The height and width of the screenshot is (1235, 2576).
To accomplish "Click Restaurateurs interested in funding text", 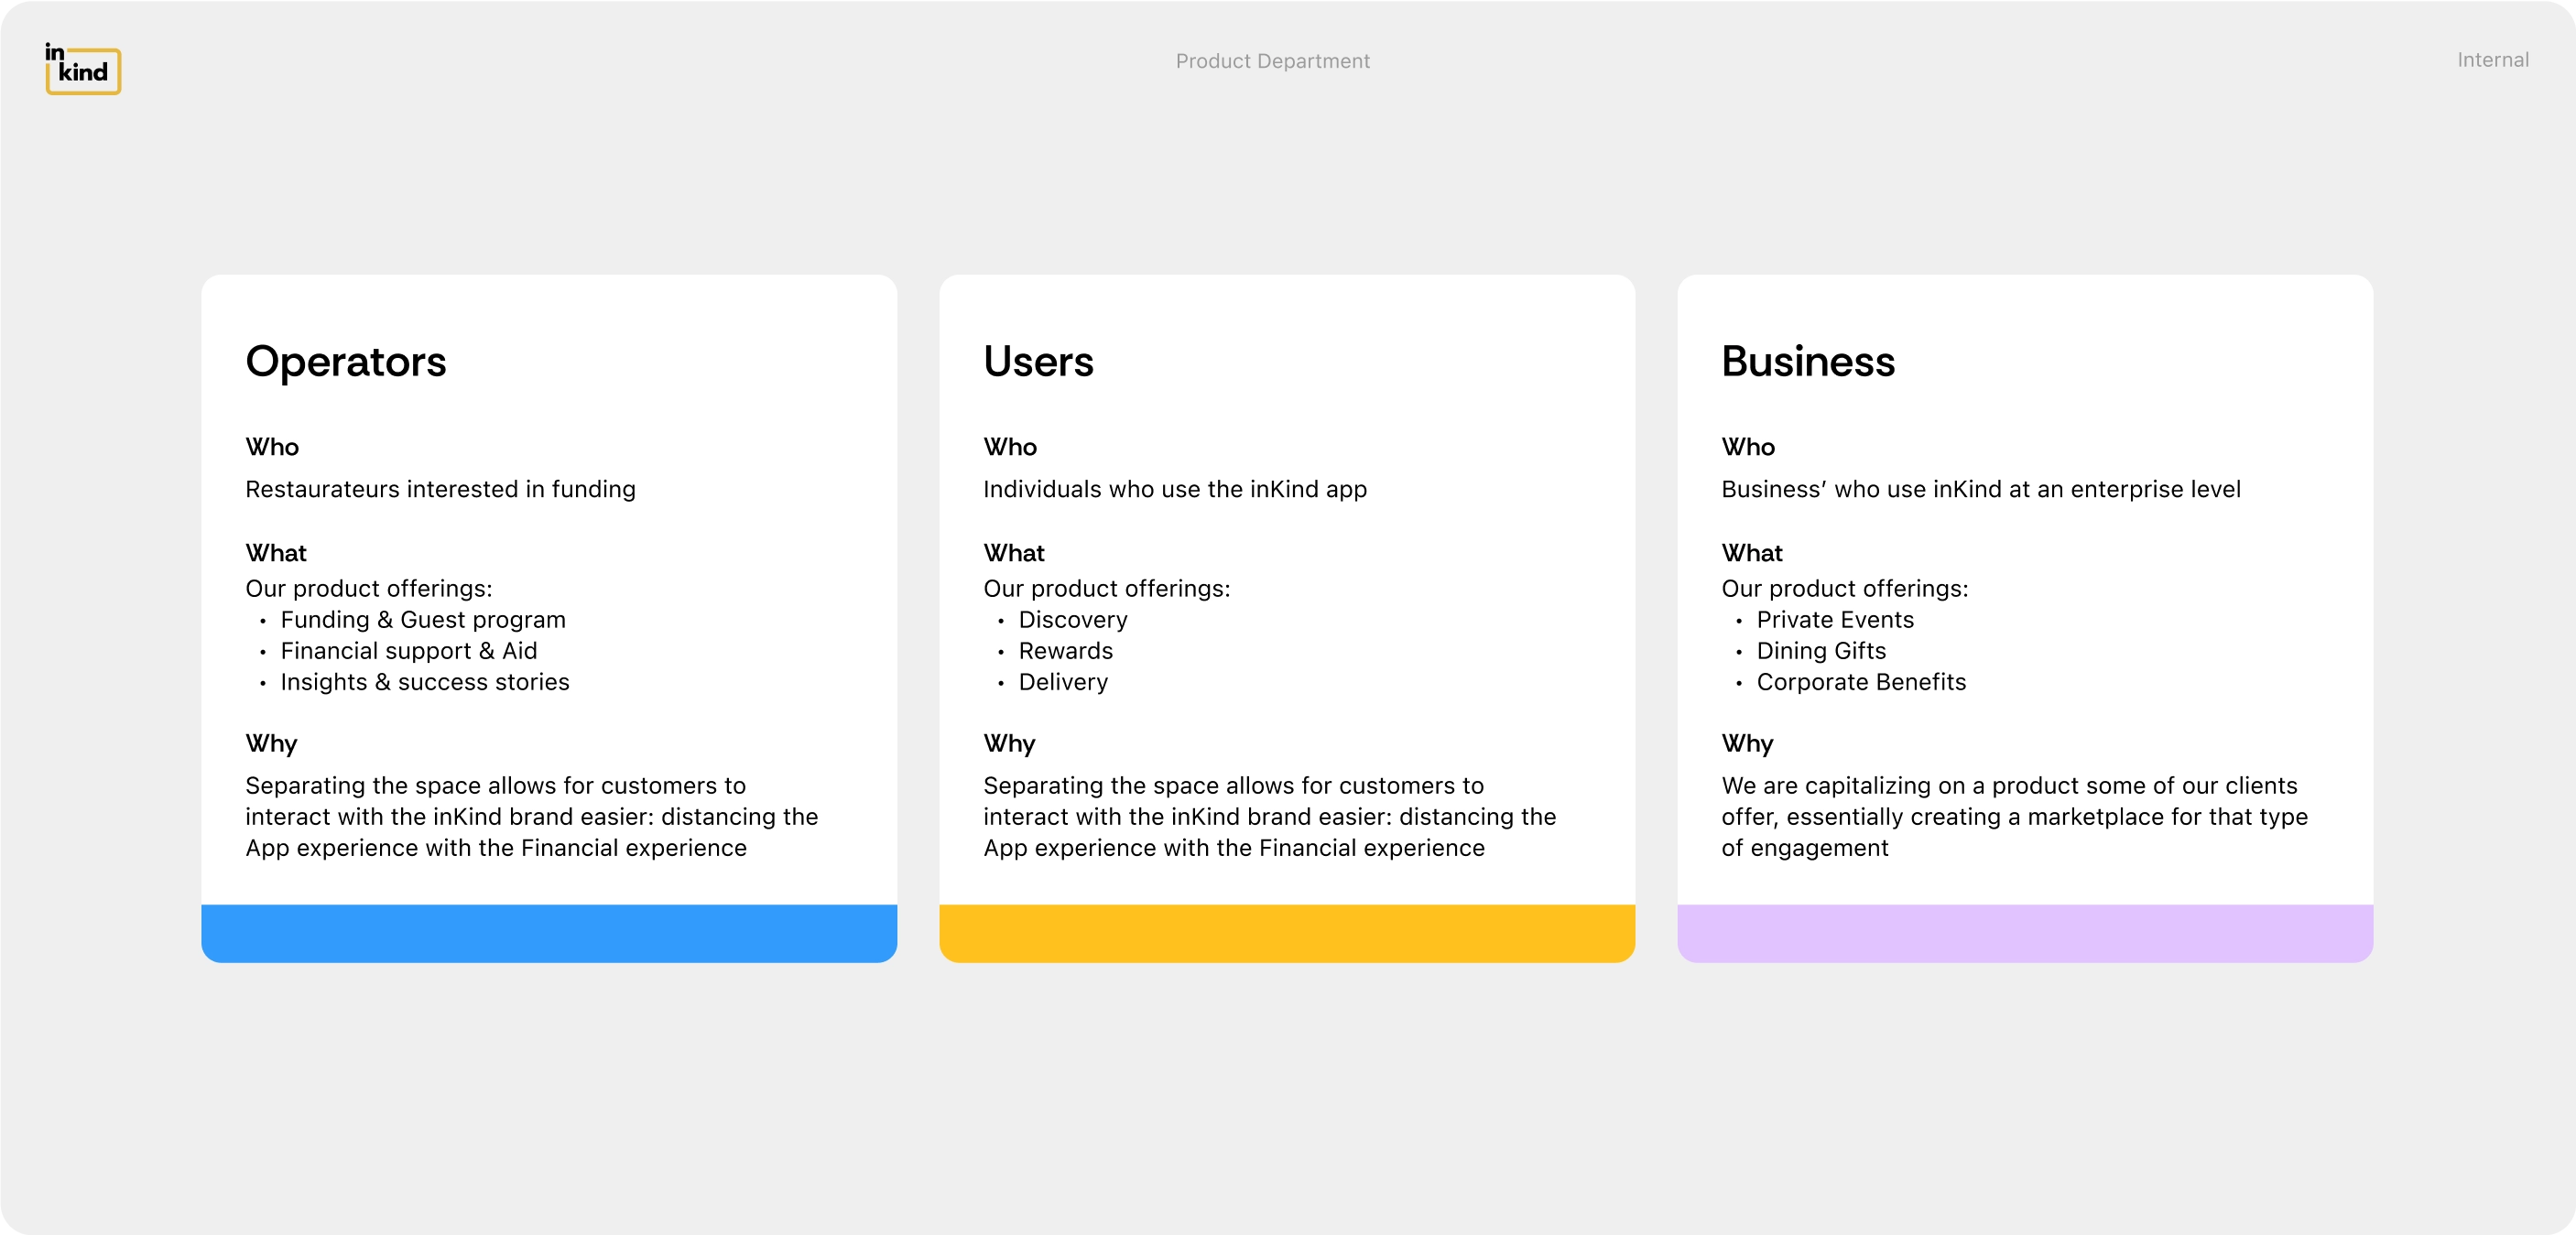I will (x=440, y=489).
